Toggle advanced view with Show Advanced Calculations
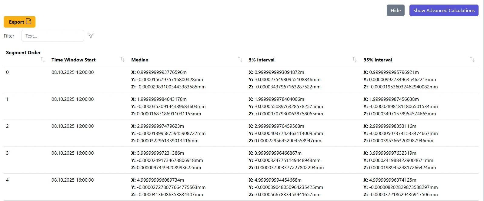 [444, 10]
